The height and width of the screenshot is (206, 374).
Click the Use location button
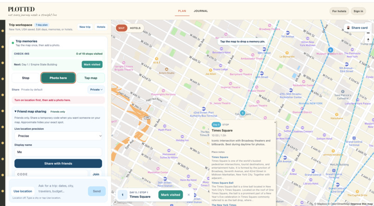click(23, 191)
